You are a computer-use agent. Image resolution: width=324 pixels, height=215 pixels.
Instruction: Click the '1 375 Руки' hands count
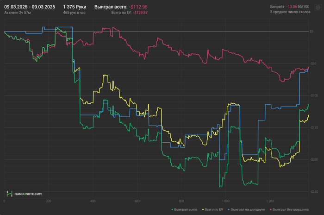(x=75, y=7)
